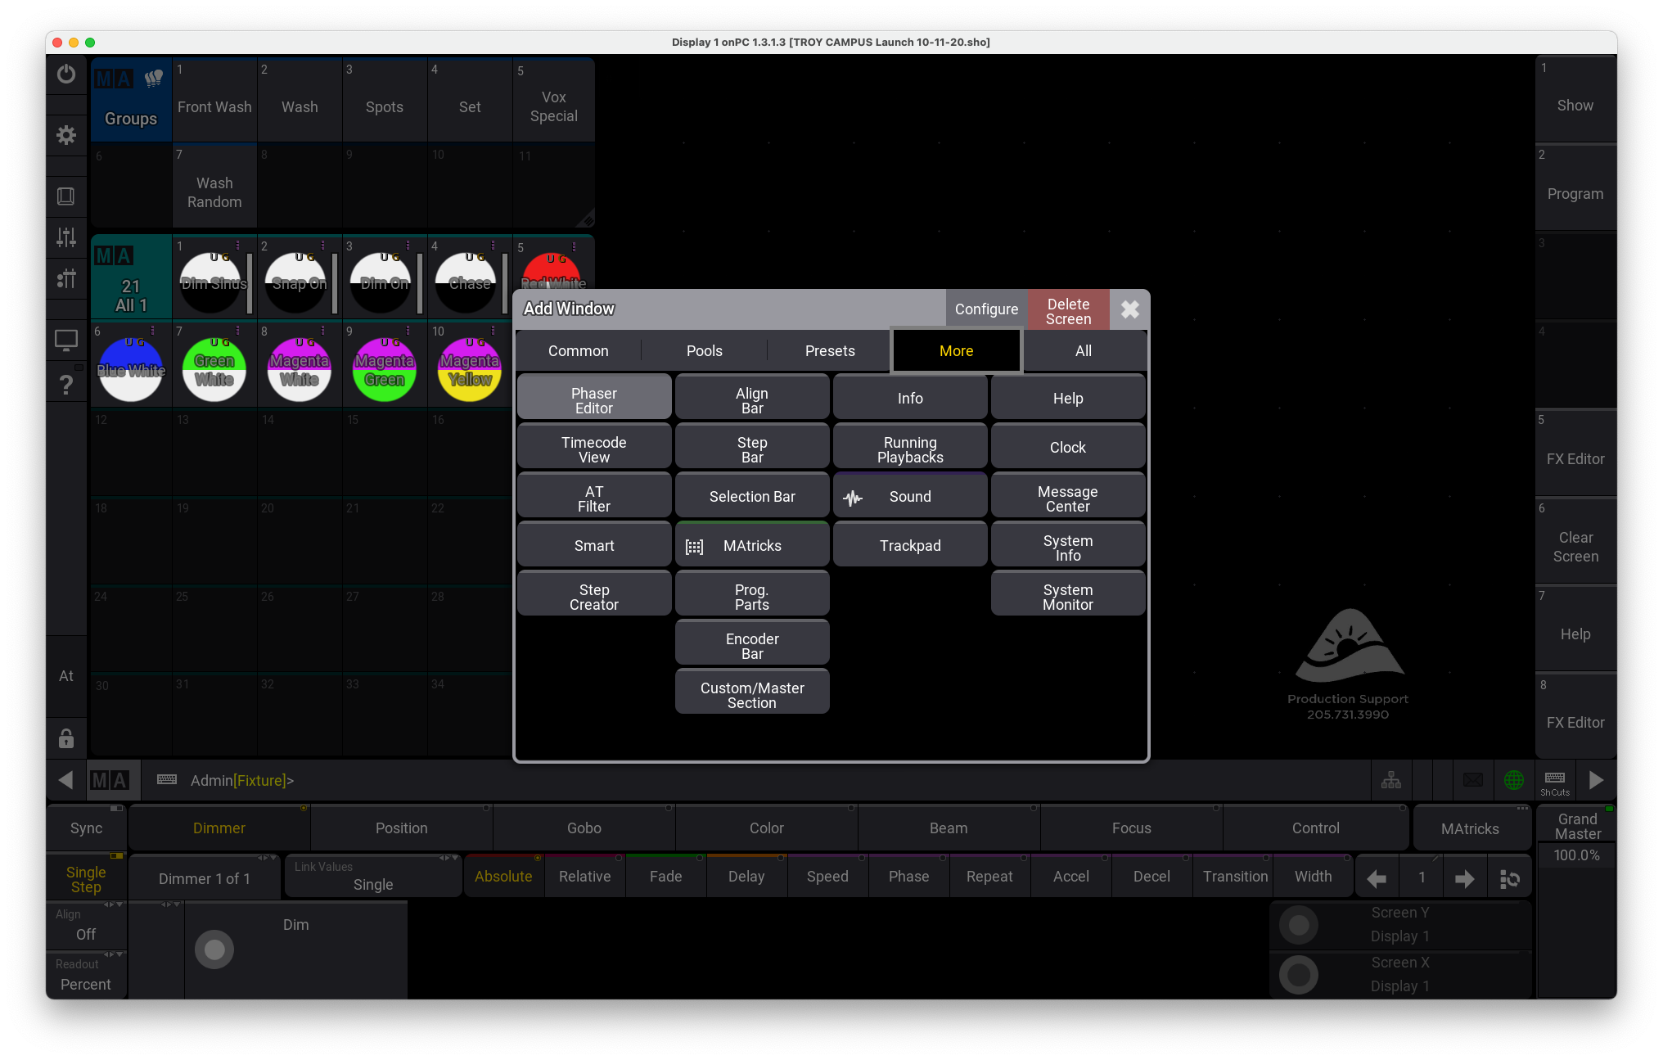Select the Width layer
This screenshot has height=1060, width=1663.
(x=1313, y=877)
